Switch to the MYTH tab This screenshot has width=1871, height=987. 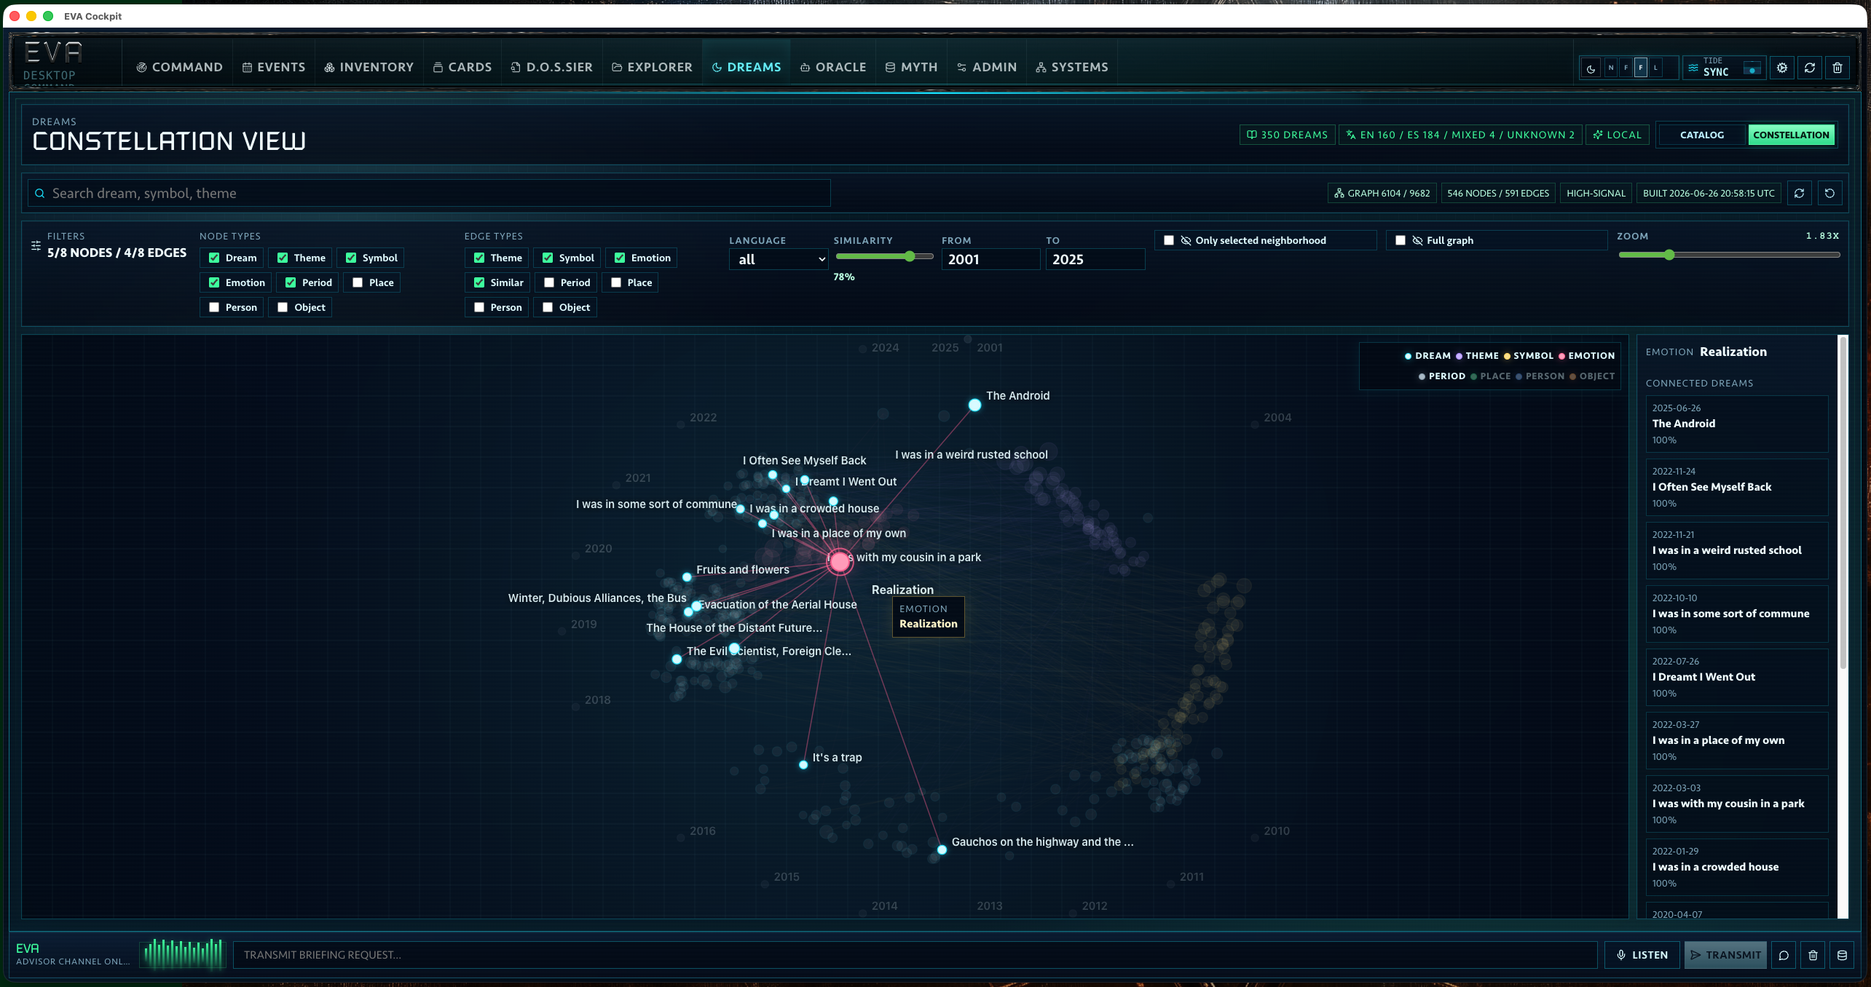coord(911,67)
